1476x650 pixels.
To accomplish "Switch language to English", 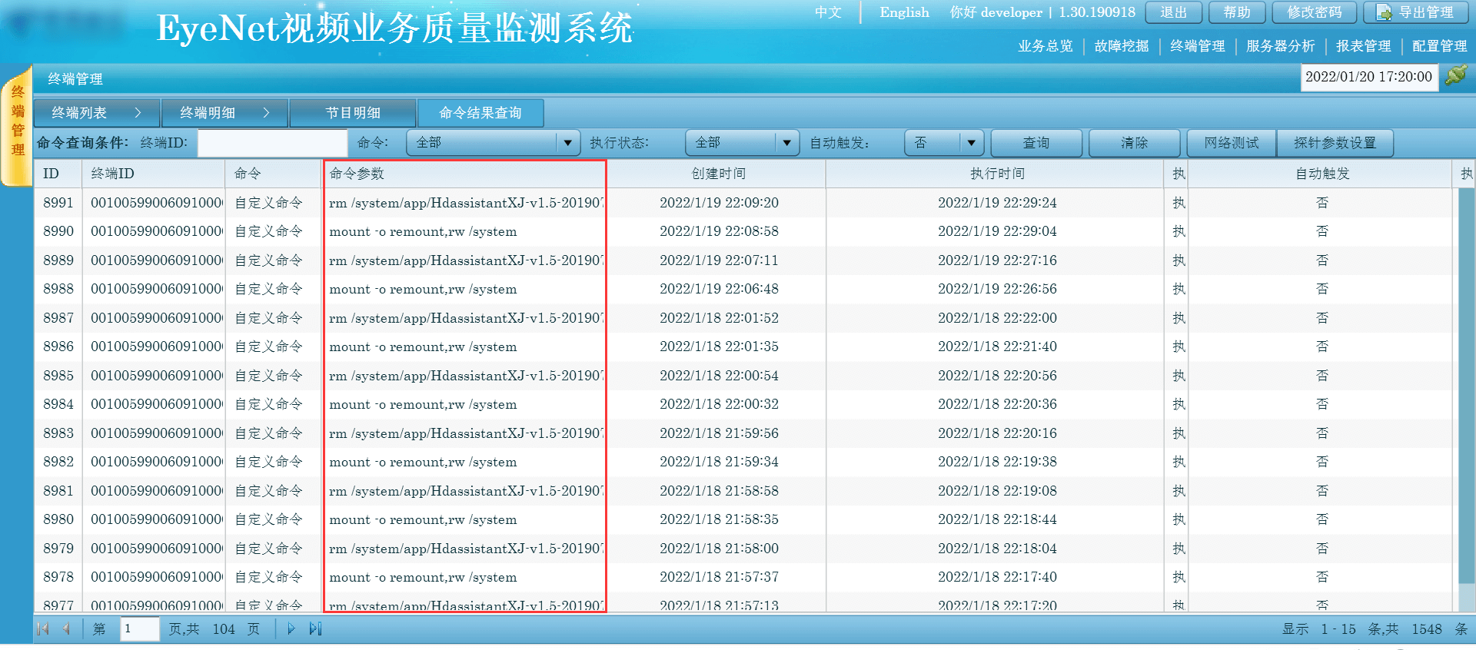I will 904,13.
